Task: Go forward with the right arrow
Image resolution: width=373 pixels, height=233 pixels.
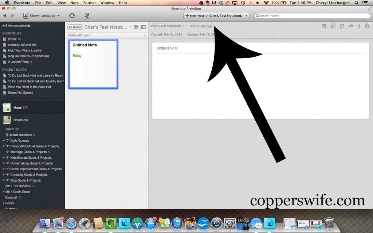Action: tap(13, 16)
